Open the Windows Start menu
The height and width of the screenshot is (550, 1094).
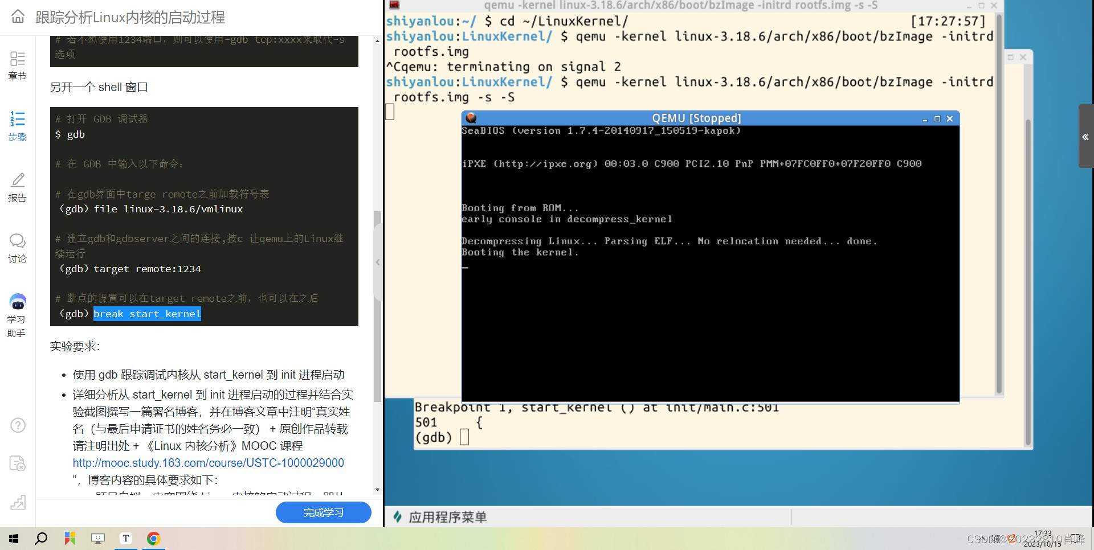pos(13,538)
